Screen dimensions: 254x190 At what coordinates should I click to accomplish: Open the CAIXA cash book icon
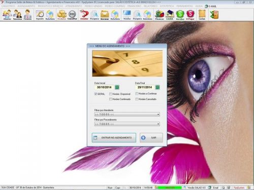click(170, 15)
